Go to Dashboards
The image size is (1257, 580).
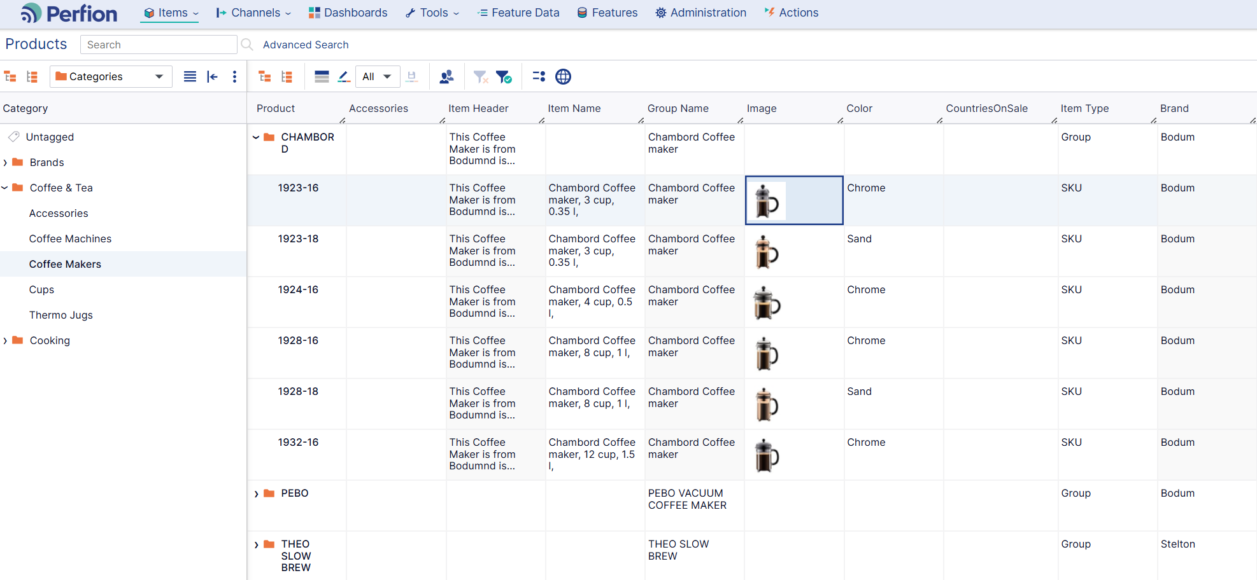click(x=348, y=13)
